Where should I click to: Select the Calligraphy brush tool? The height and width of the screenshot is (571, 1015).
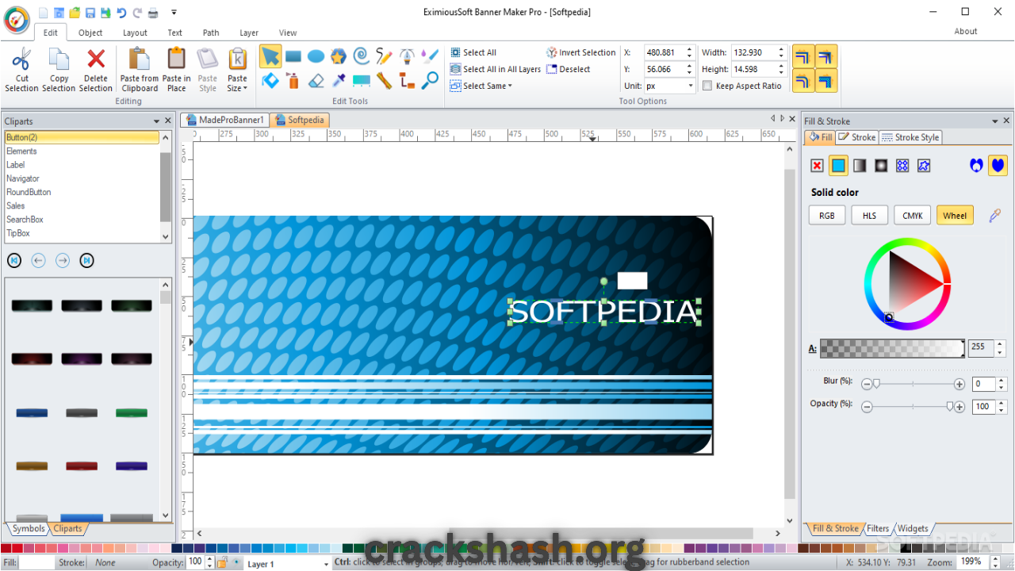(430, 56)
